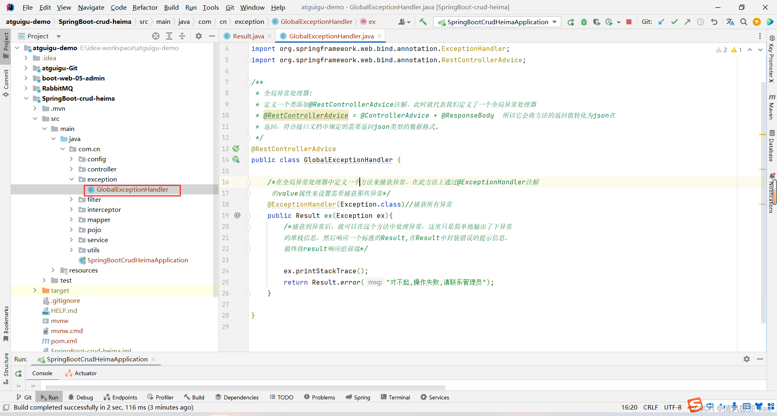Show Git history clock icon
This screenshot has width=777, height=416.
click(701, 22)
